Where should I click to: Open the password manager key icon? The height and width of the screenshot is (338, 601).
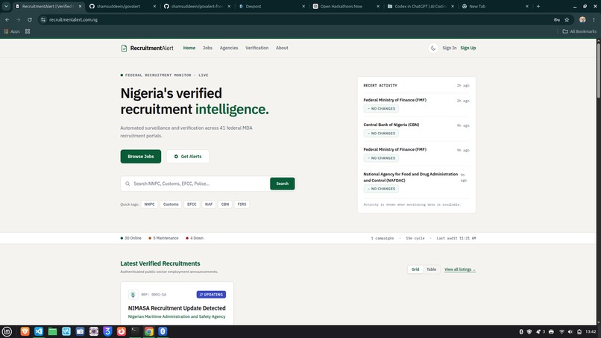click(556, 19)
